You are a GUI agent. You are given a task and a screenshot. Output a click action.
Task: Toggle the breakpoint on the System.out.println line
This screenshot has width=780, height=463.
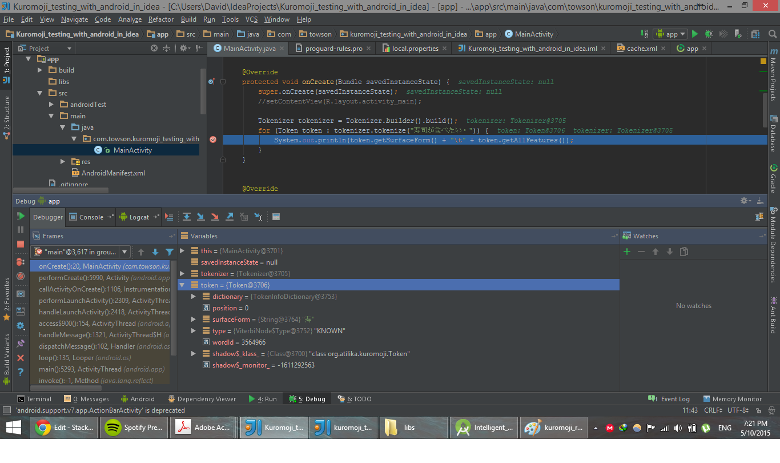point(213,139)
